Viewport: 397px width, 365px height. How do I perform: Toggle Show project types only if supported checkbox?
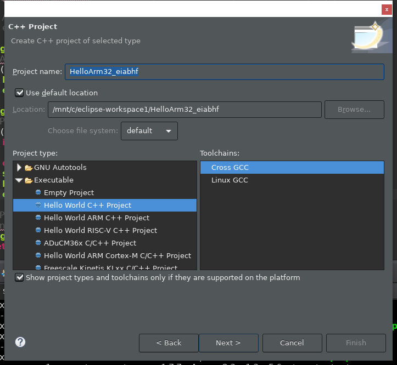coord(20,278)
